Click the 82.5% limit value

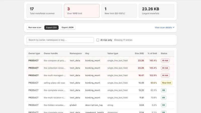pyautogui.click(x=154, y=90)
